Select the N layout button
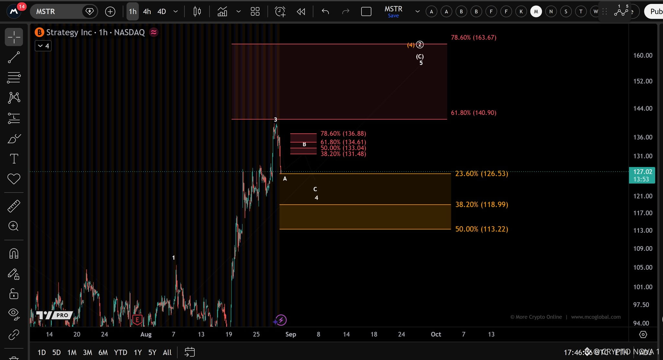 pos(551,12)
